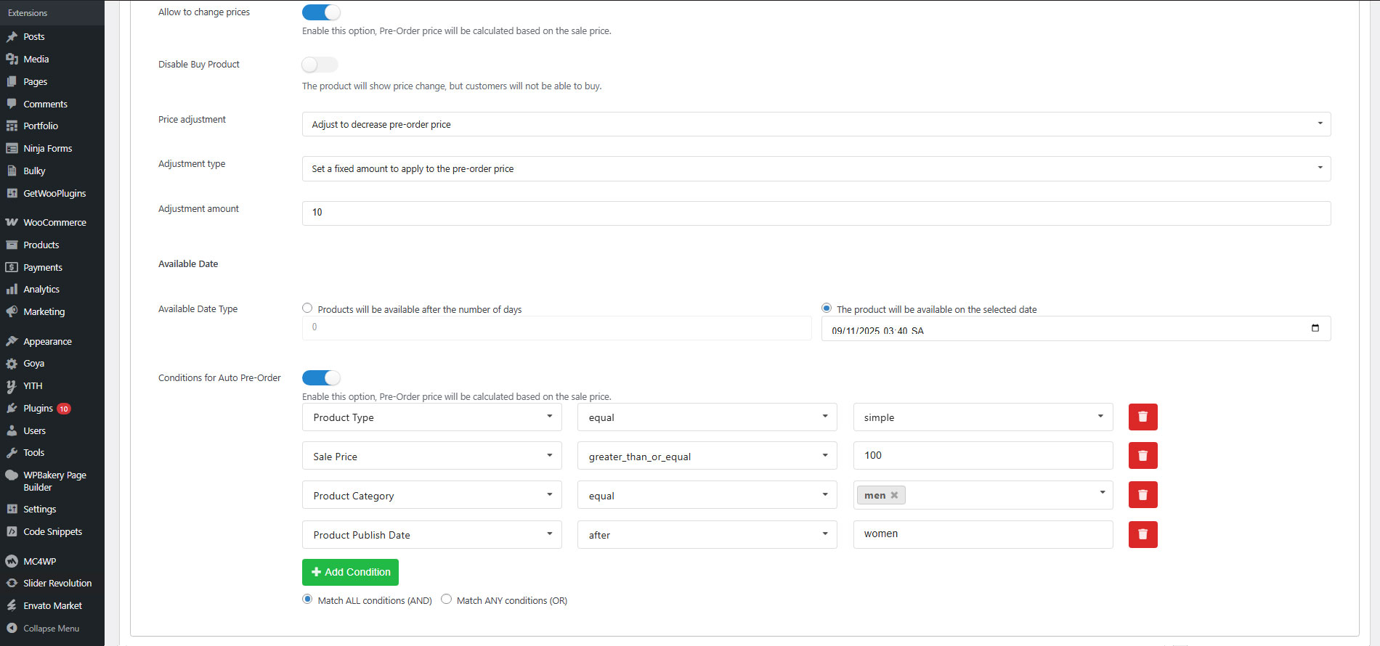The image size is (1380, 646).
Task: Open the Code Snippets menu link
Action: (x=52, y=531)
